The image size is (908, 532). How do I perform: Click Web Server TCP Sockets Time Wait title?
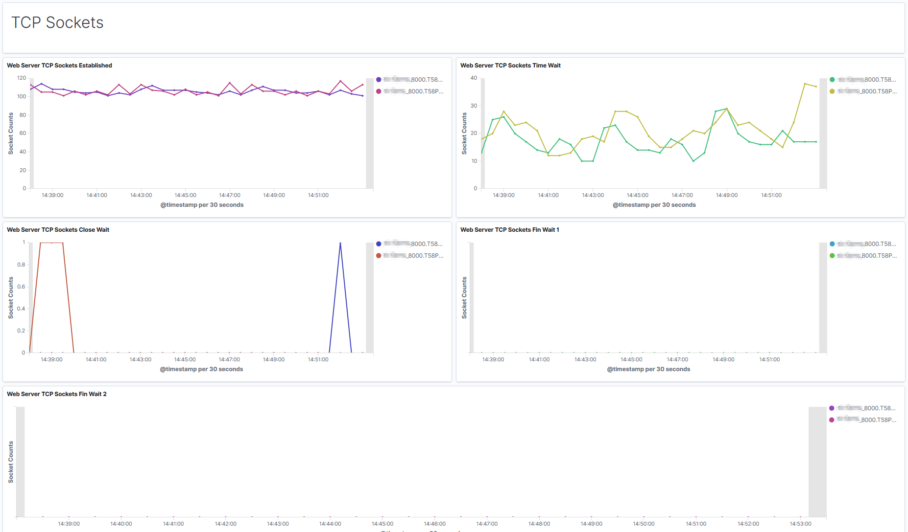510,66
